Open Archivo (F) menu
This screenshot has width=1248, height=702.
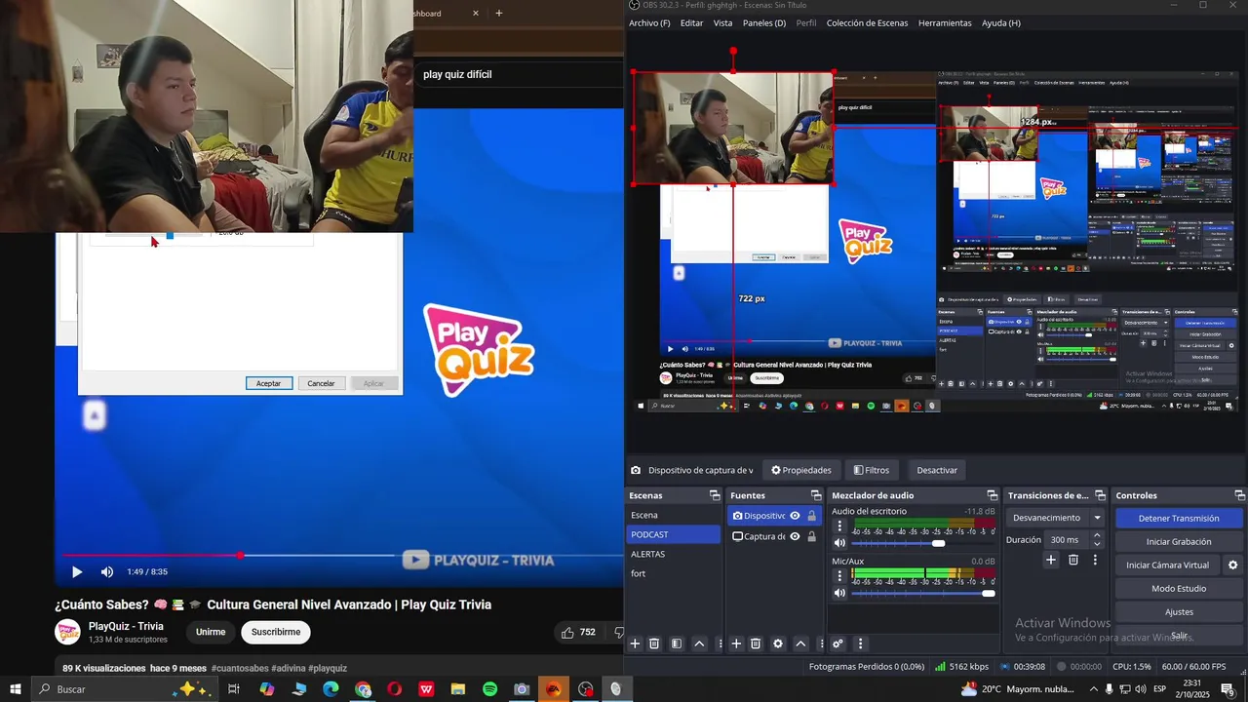point(649,22)
